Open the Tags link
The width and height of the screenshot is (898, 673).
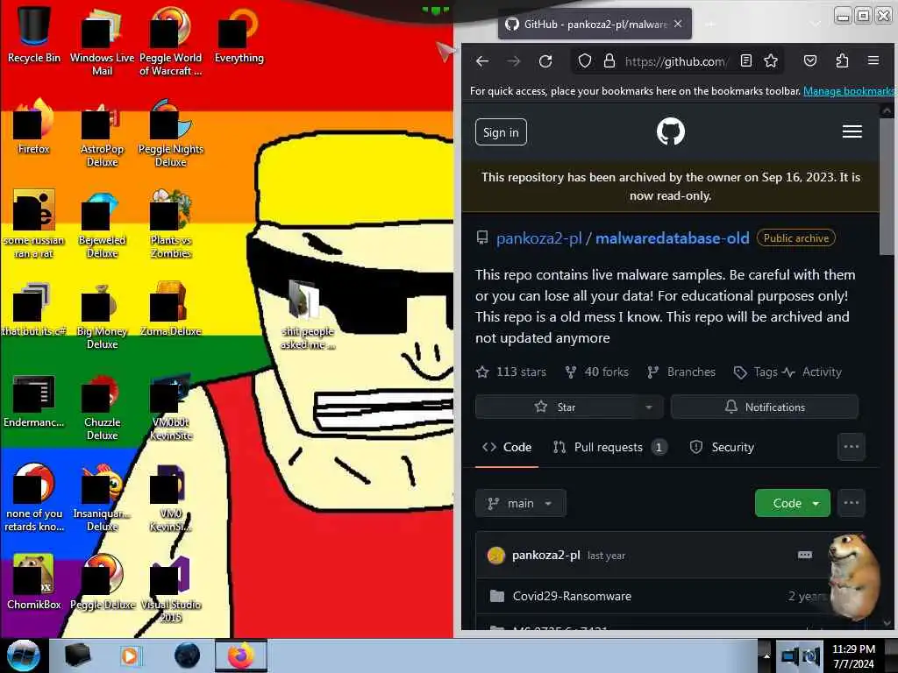click(756, 372)
